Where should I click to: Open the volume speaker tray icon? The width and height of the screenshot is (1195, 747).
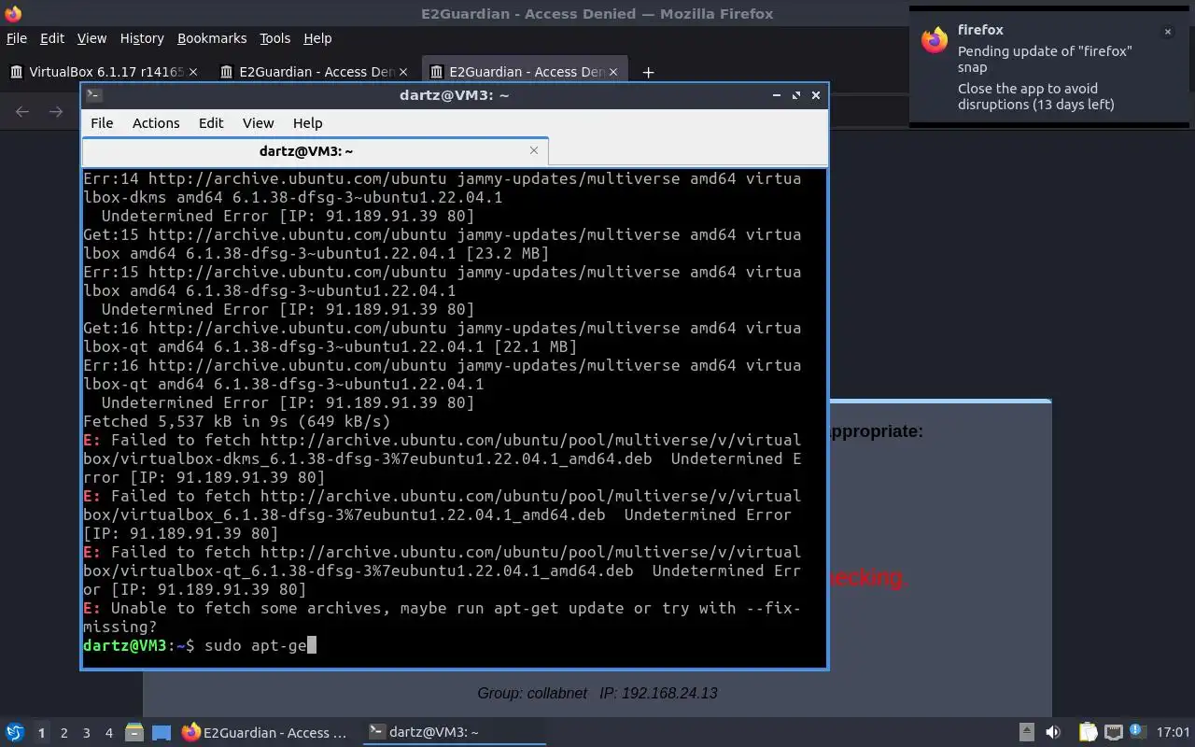coord(1053,732)
